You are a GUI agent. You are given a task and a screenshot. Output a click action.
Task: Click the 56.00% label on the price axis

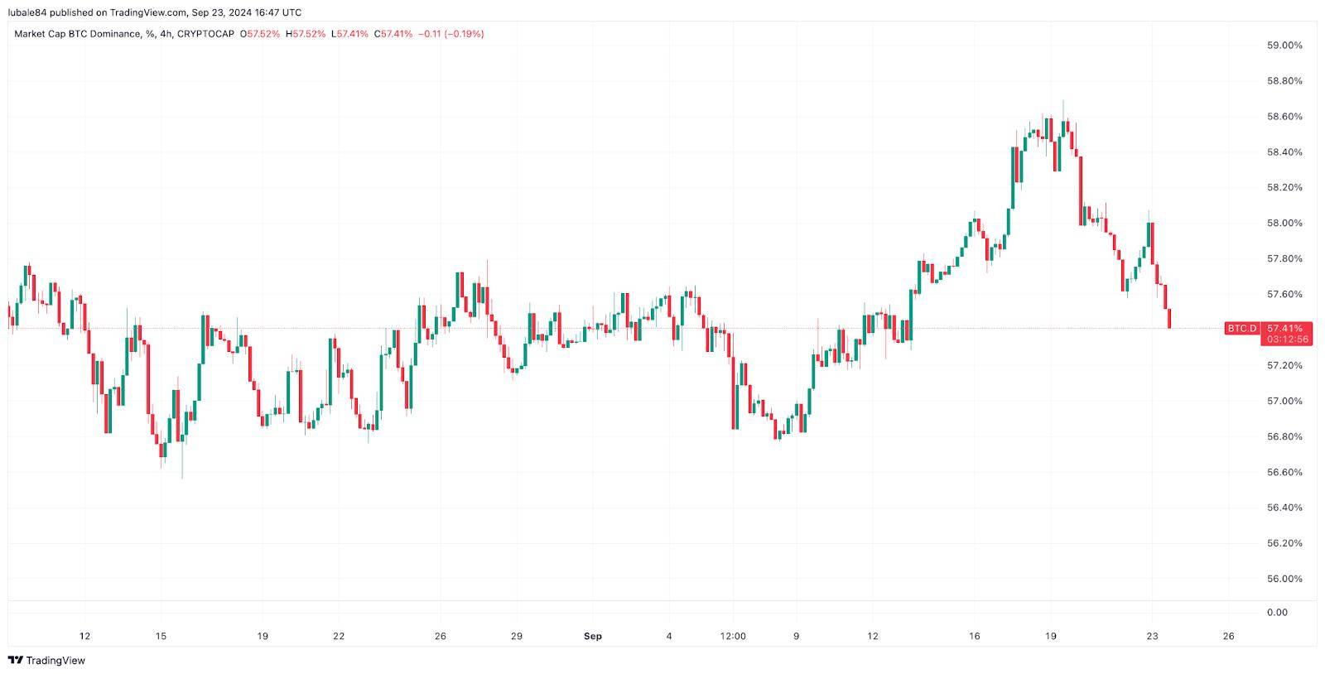click(x=1285, y=579)
